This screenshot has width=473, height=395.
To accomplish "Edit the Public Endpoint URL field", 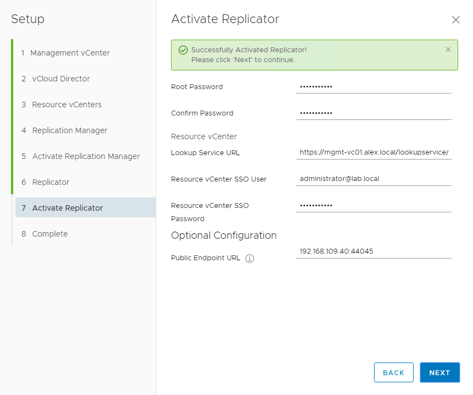I will pos(373,251).
